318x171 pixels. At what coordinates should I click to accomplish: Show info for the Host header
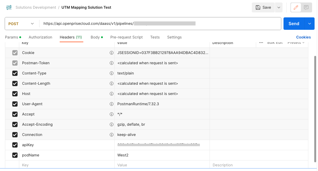click(112, 94)
